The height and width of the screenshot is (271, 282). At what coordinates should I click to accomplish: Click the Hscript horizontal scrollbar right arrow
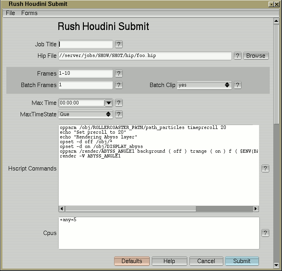[x=255, y=208]
